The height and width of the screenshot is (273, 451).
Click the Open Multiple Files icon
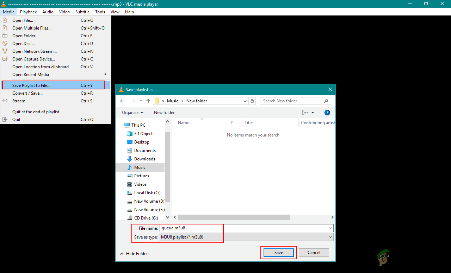pos(5,28)
